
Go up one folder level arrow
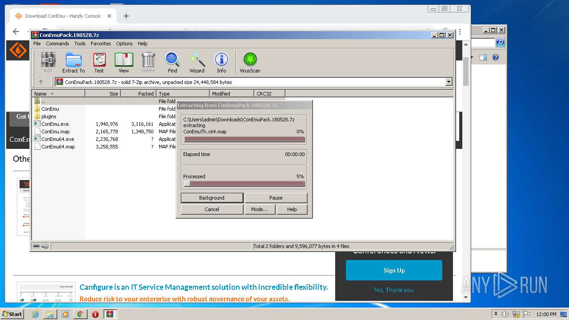click(x=41, y=82)
